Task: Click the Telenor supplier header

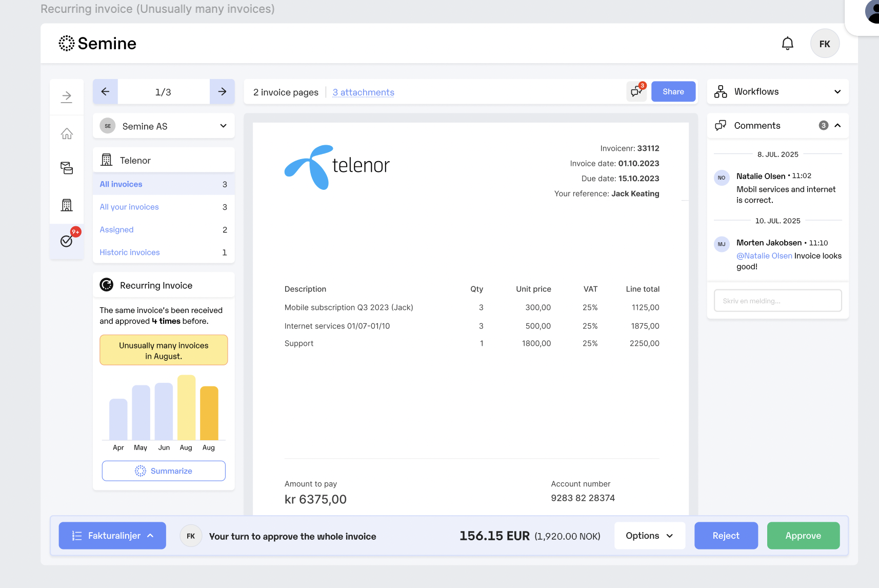Action: [164, 160]
